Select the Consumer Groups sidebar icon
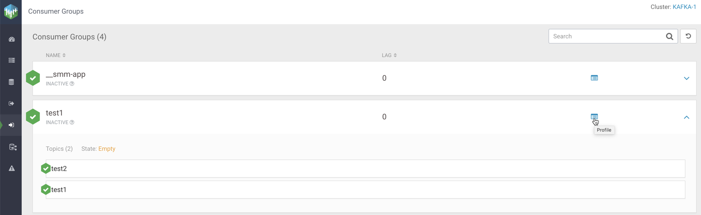701x215 pixels. (12, 125)
